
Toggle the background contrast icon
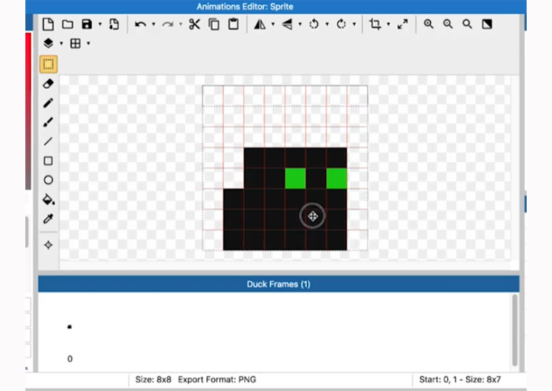(x=487, y=25)
